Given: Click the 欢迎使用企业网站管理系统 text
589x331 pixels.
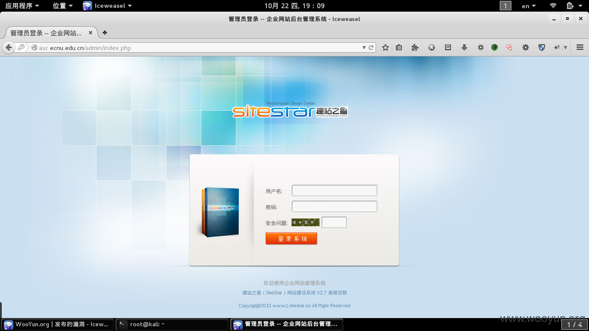Looking at the screenshot, I should click(x=294, y=283).
